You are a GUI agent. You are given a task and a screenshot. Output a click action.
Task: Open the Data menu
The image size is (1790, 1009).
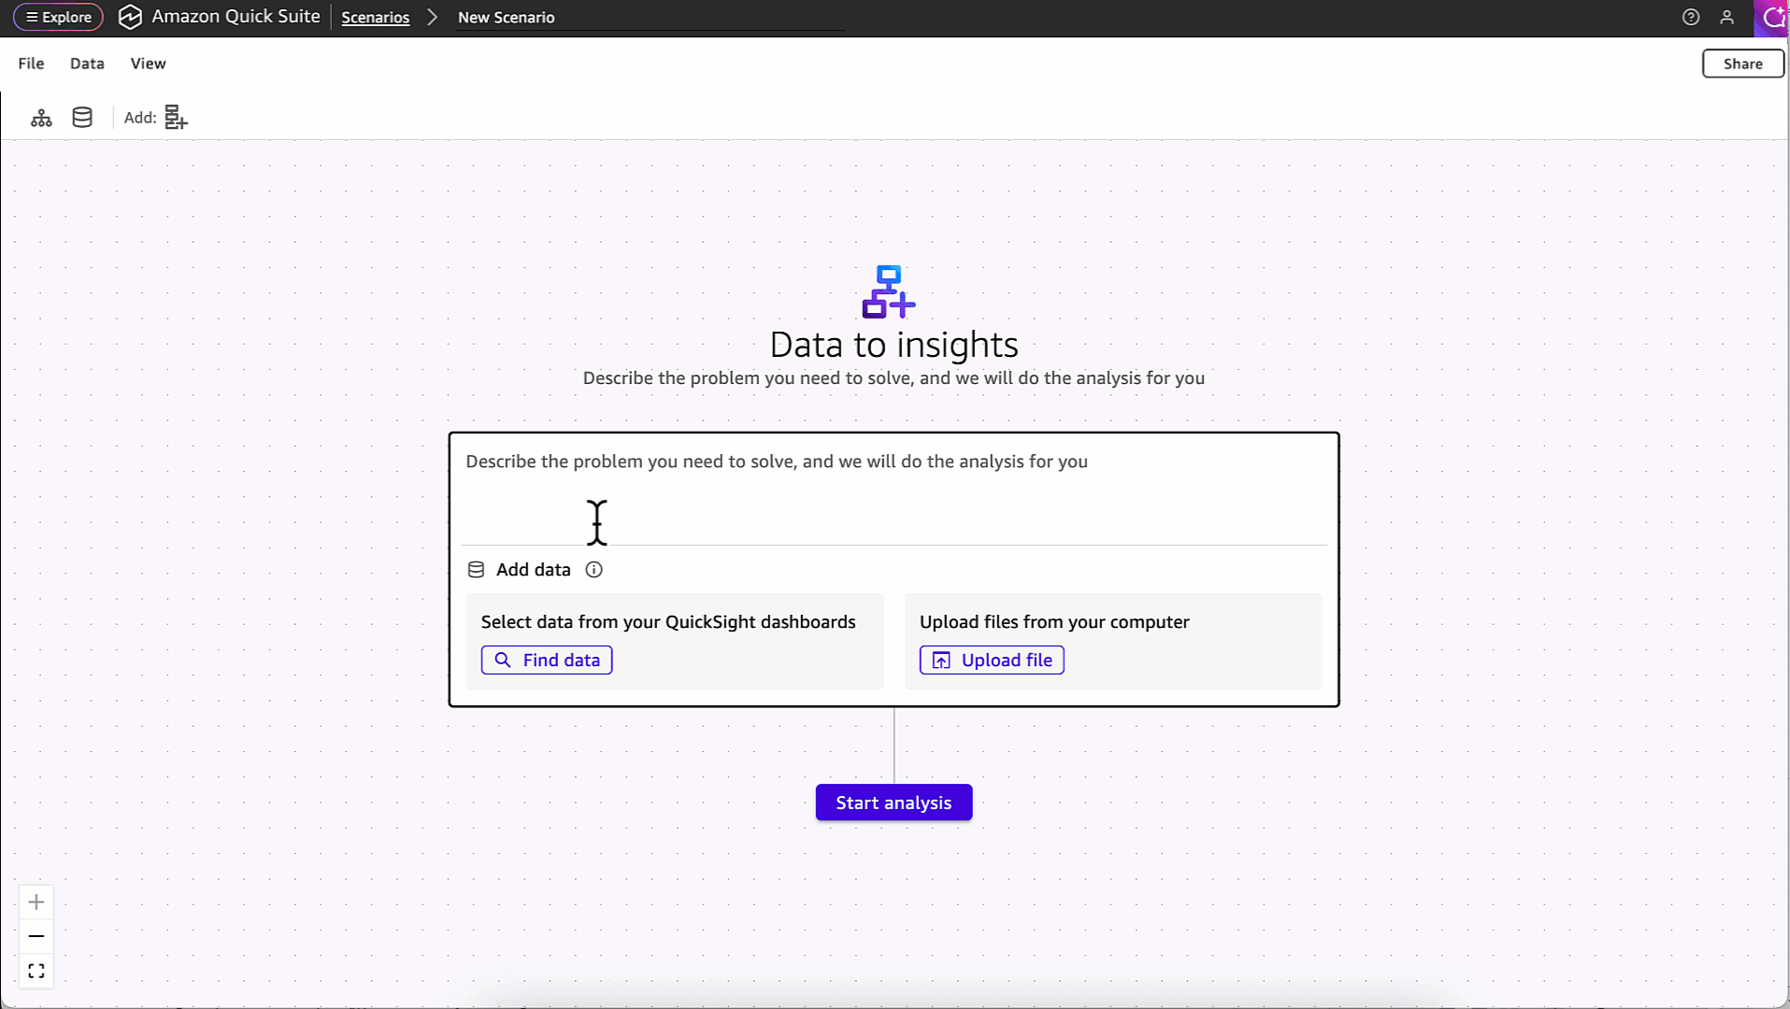[x=86, y=63]
